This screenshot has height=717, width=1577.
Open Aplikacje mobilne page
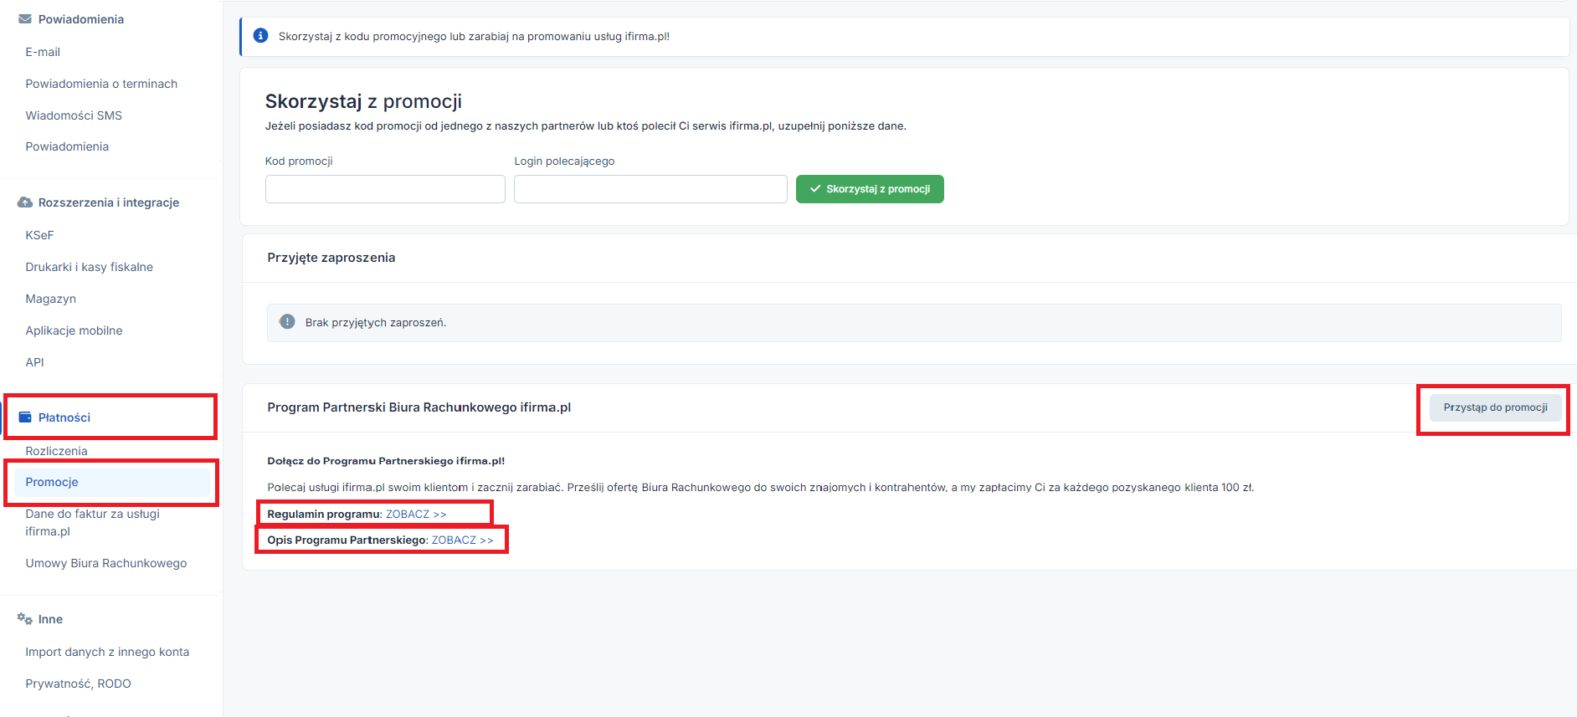pyautogui.click(x=74, y=330)
